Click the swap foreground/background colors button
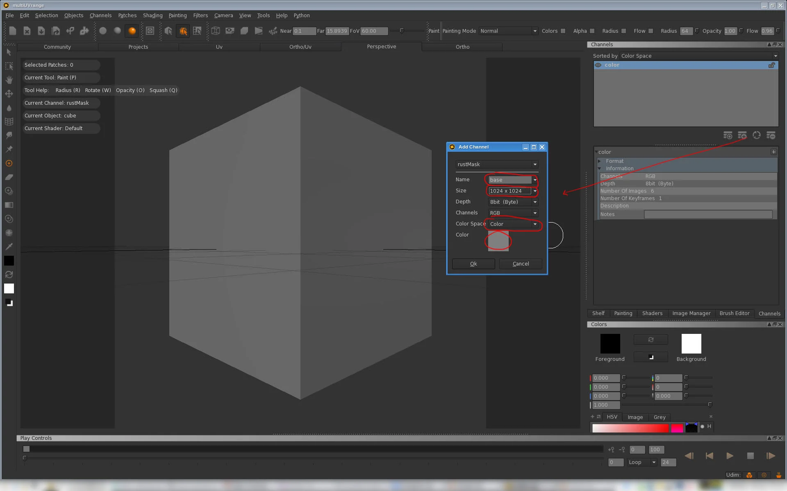This screenshot has width=787, height=491. coord(651,340)
